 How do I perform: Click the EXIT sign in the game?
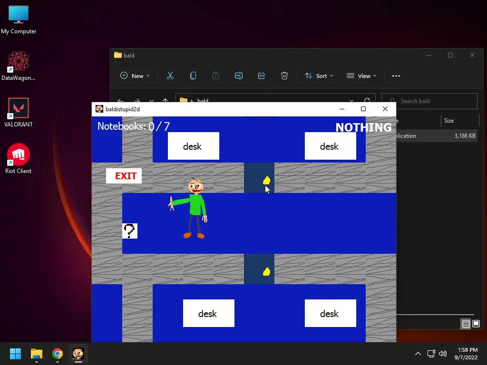pos(124,176)
